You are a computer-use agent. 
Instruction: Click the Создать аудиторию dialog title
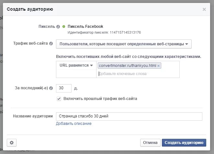pyautogui.click(x=30, y=9)
